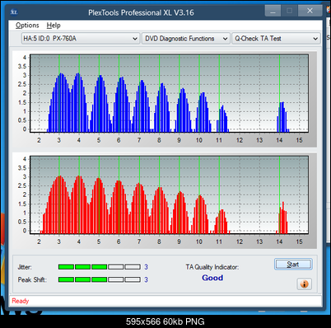Click the 'Jitter:' label
Viewport: 331px width, 328px height.
tap(25, 267)
